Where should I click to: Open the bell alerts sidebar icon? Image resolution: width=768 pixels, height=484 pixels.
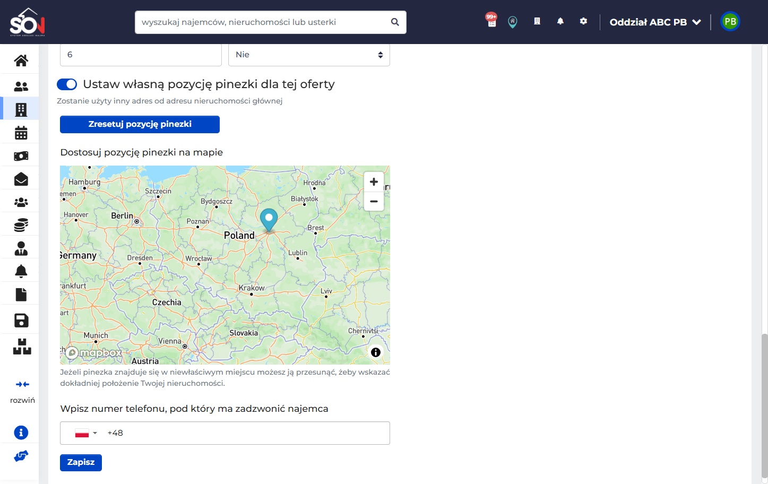click(21, 271)
